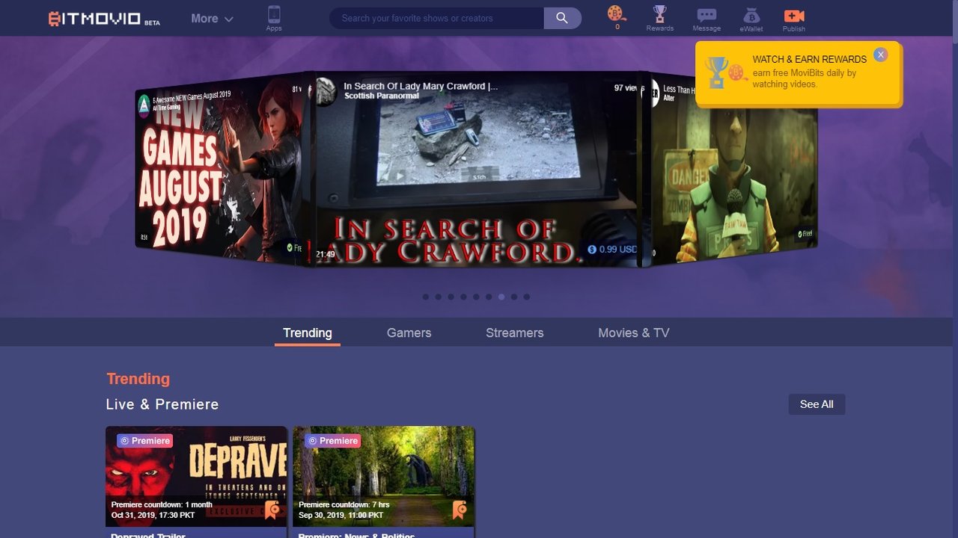Select the first carousel dot

pyautogui.click(x=426, y=297)
